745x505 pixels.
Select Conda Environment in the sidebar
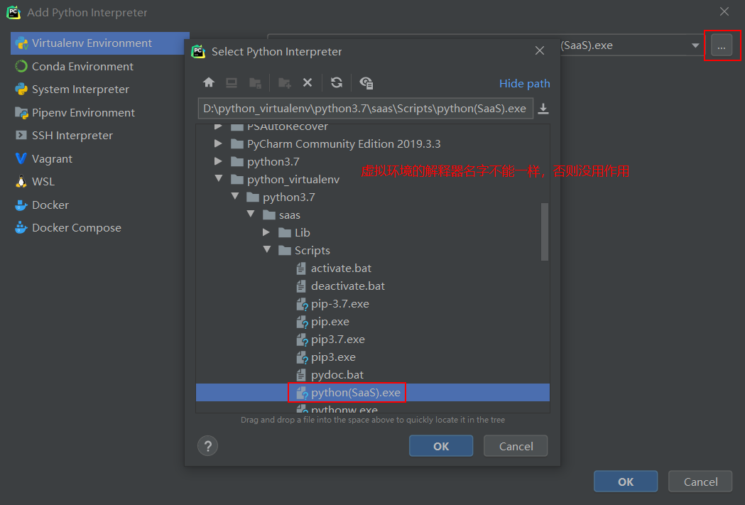[97, 66]
